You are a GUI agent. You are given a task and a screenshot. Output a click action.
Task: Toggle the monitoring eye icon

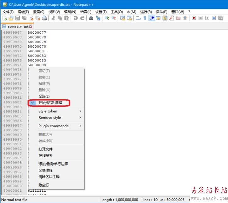point(185,18)
